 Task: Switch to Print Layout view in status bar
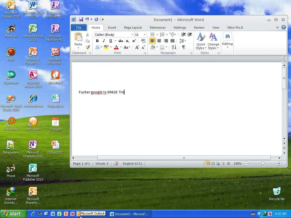(207, 163)
